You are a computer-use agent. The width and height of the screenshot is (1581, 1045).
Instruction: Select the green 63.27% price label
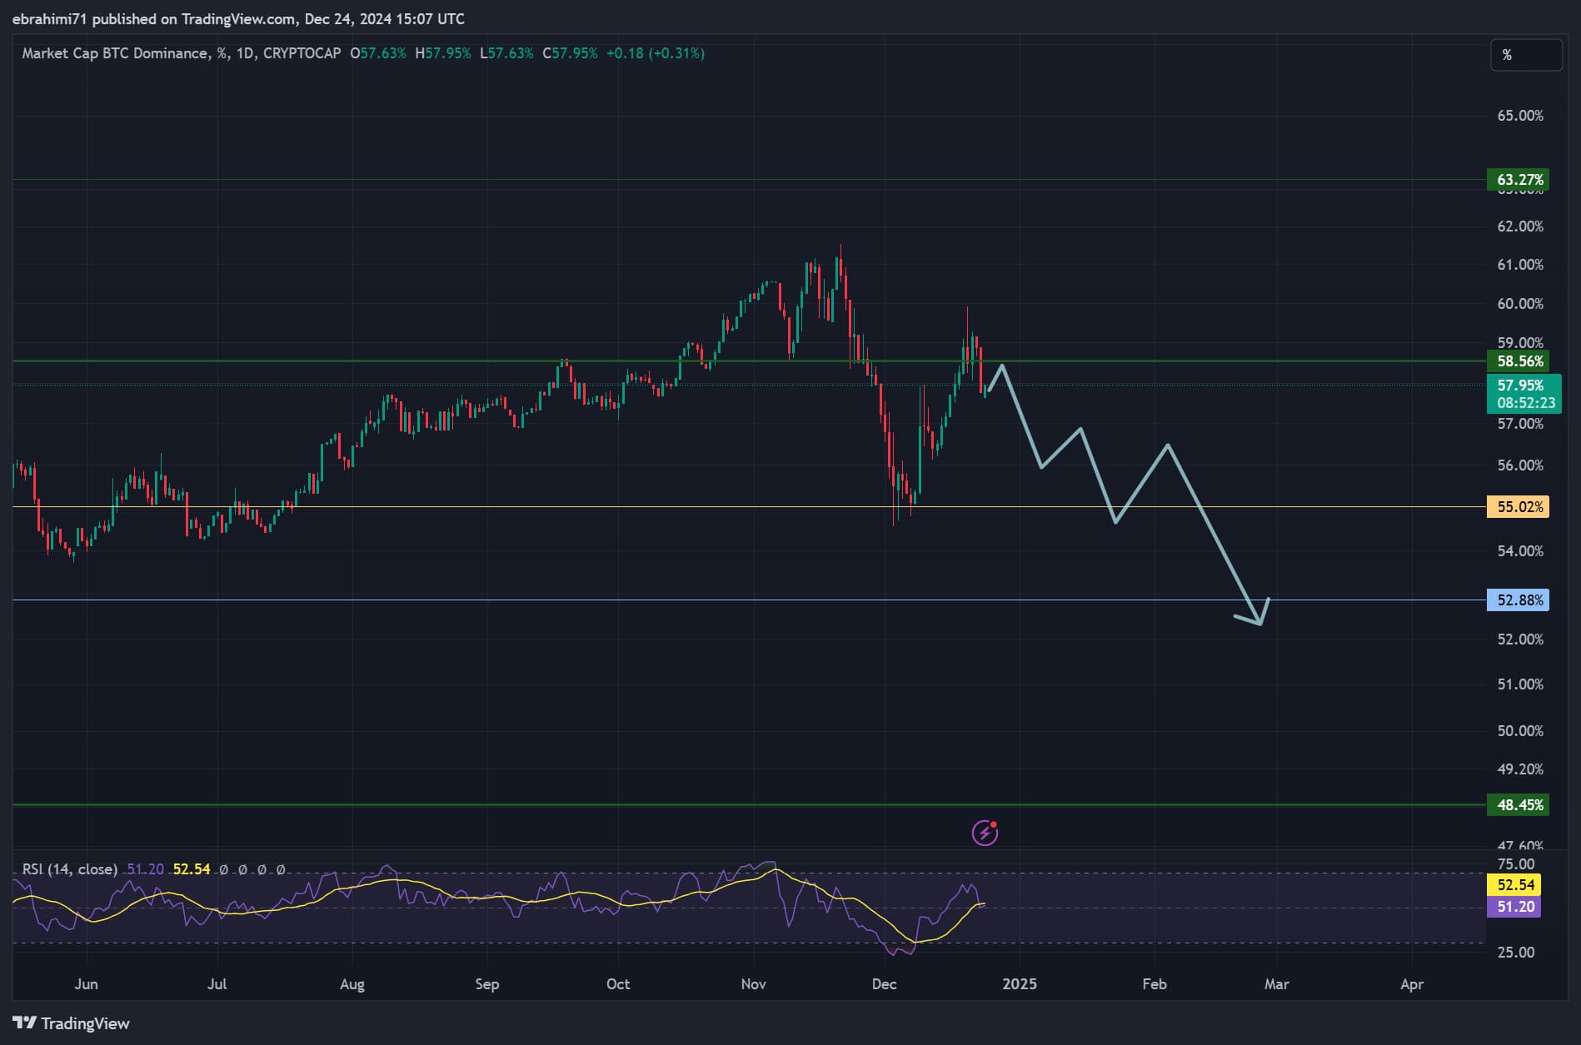[x=1519, y=180]
